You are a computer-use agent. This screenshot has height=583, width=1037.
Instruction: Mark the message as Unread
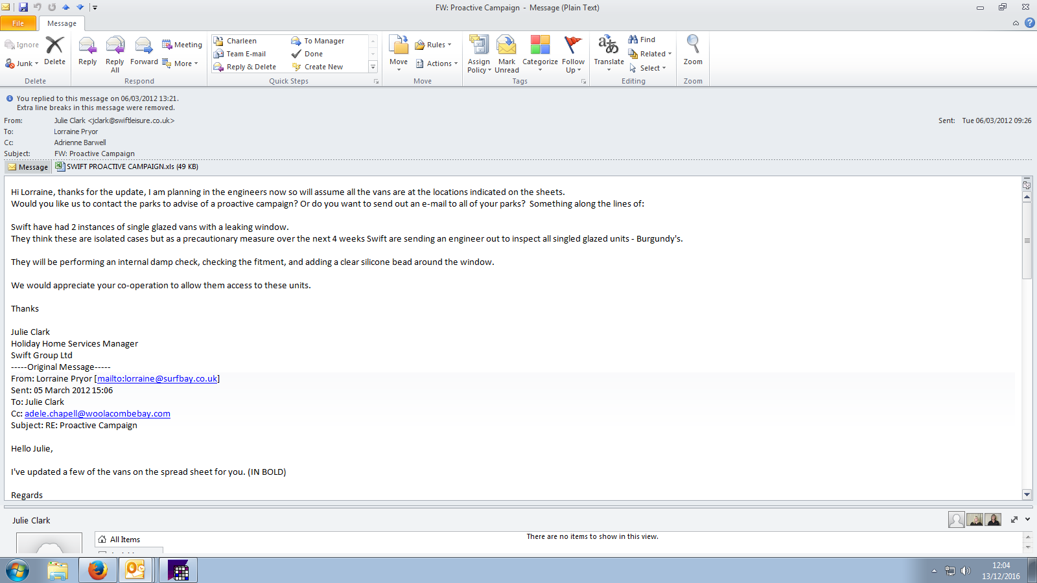pyautogui.click(x=507, y=54)
